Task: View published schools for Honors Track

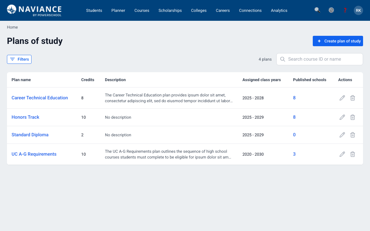Action: tap(294, 117)
